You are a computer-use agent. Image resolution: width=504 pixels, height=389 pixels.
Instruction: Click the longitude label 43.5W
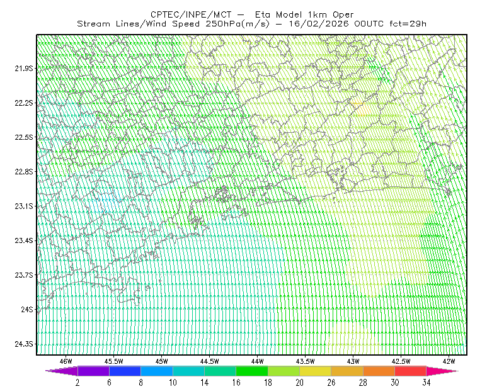click(x=306, y=361)
